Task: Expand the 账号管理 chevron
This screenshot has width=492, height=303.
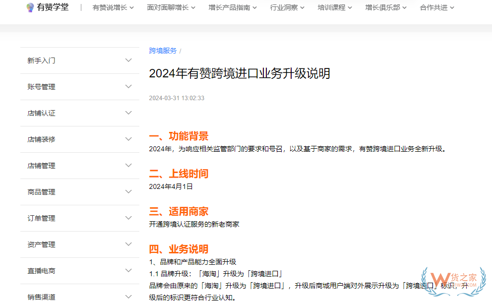Action: 128,87
